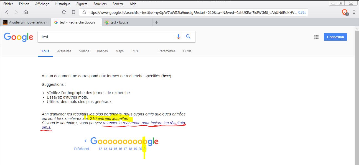The width and height of the screenshot is (359, 165).
Task: Click the blue magnifier search icon
Action: [188, 37]
